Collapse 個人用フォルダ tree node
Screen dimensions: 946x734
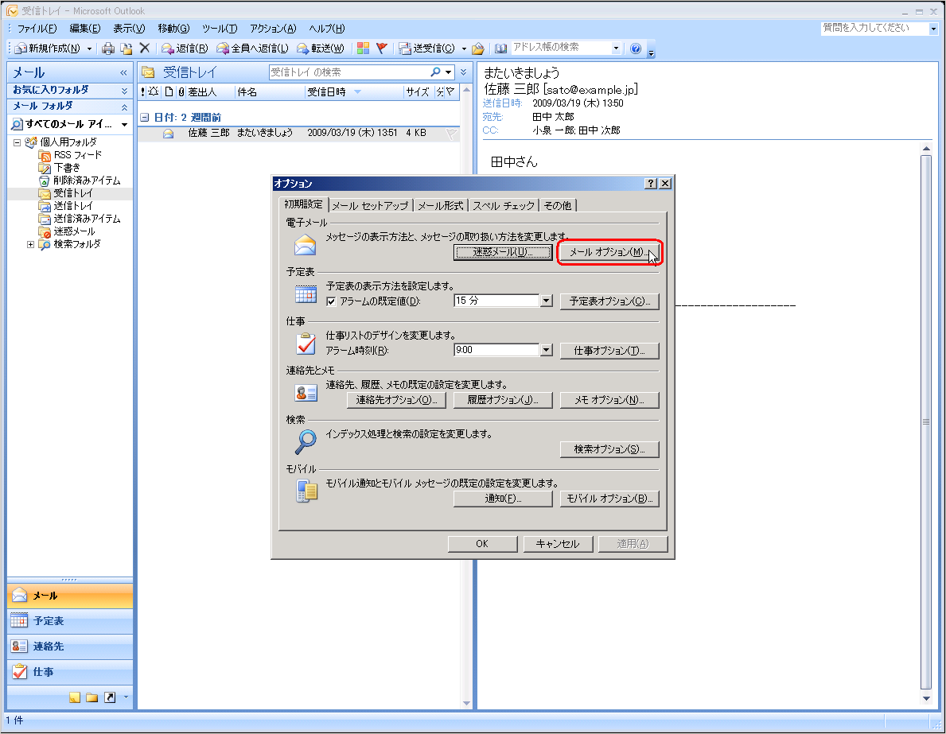(17, 143)
